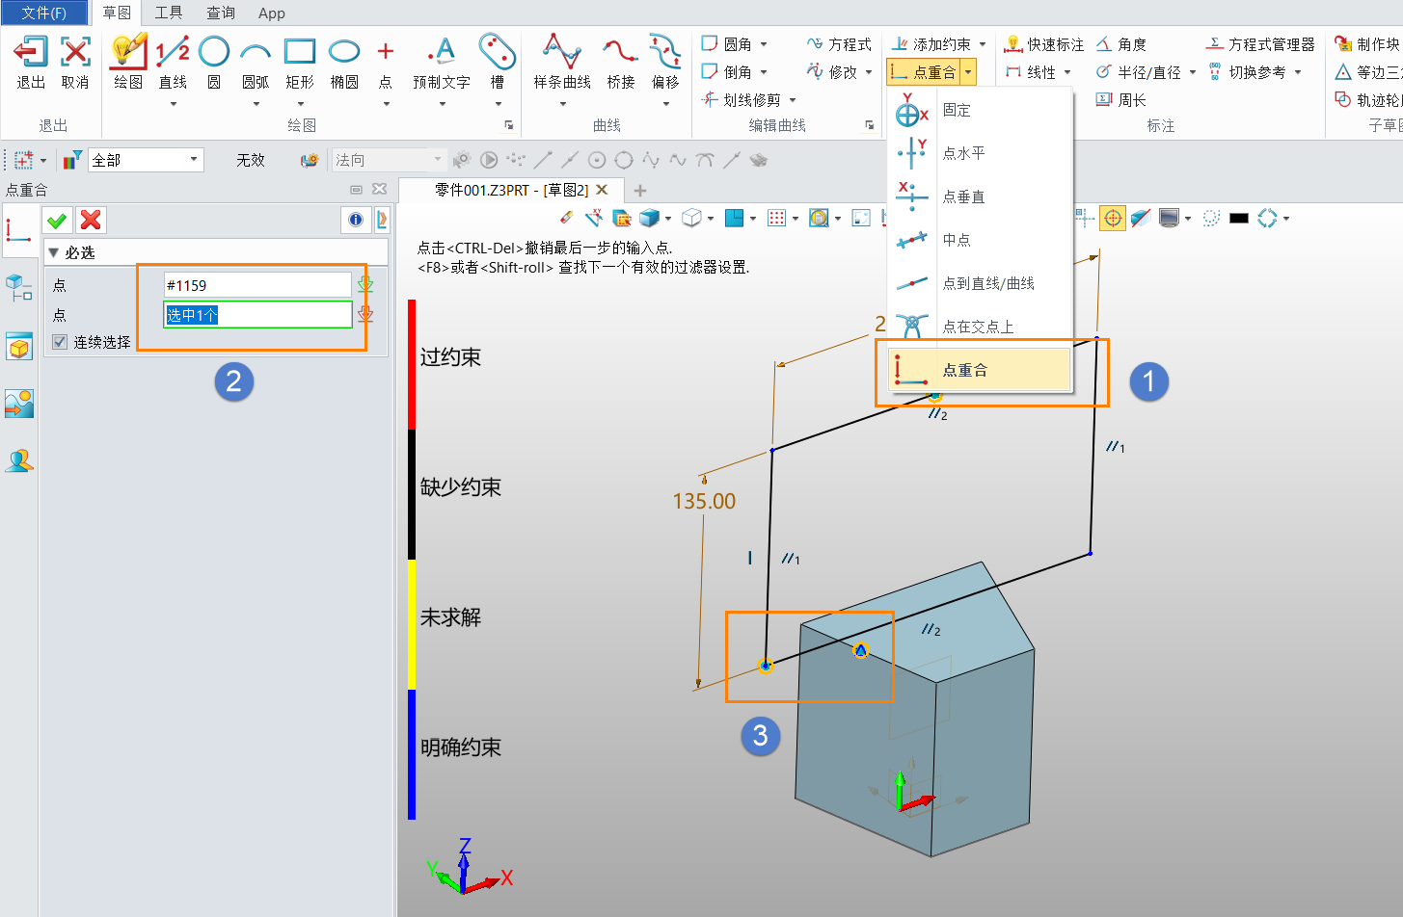Viewport: 1403px width, 917px height.
Task: Click the 划线修剪 trim tool
Action: 741,100
